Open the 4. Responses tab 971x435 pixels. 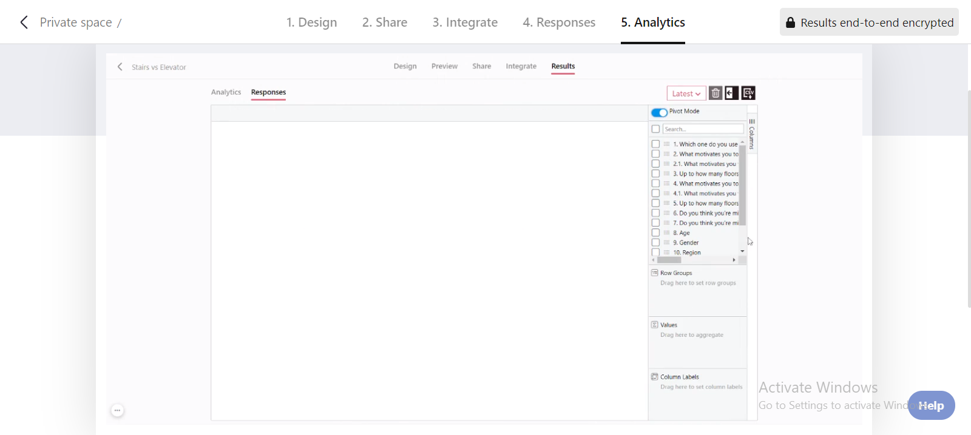point(559,22)
